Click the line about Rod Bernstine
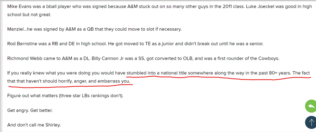This screenshot has width=316, height=132. click(x=135, y=44)
